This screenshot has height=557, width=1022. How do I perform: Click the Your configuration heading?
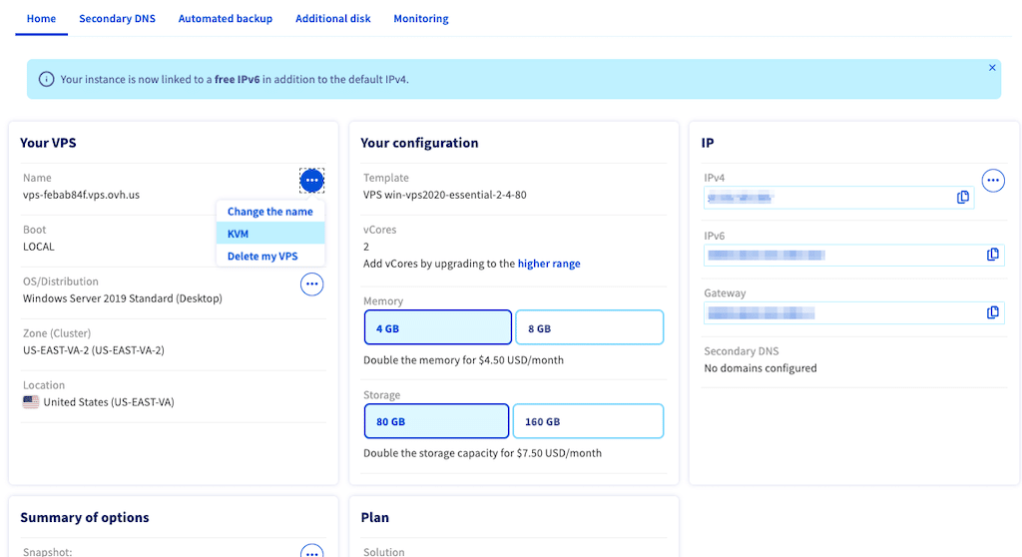(420, 143)
